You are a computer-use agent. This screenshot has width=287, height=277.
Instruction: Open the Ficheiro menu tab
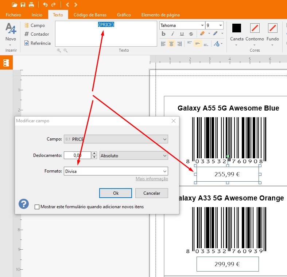[x=13, y=15]
